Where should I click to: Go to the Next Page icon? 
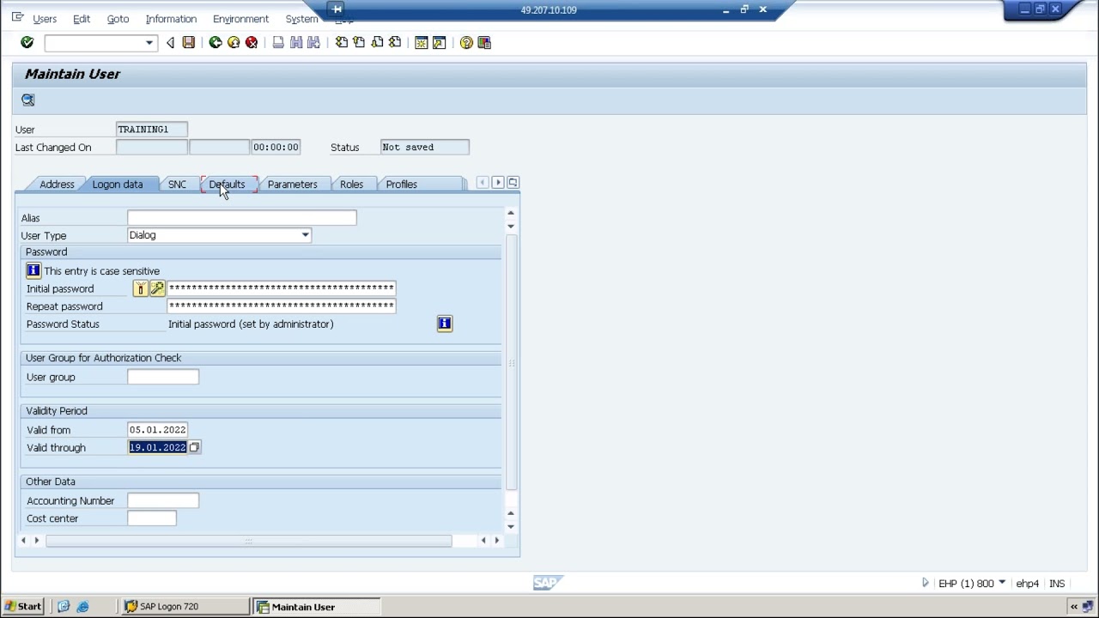377,43
